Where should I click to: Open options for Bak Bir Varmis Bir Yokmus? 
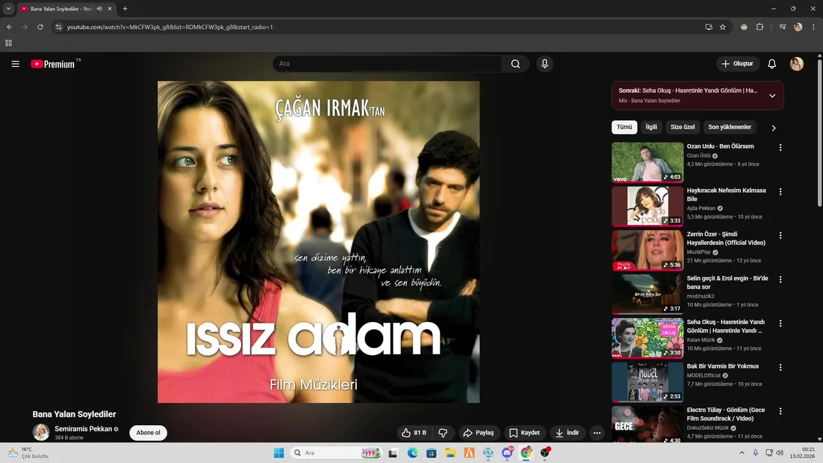[781, 367]
